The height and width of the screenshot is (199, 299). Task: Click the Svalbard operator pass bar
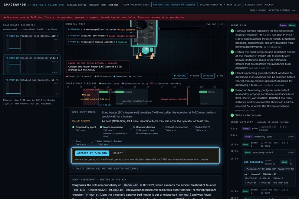tap(119, 92)
